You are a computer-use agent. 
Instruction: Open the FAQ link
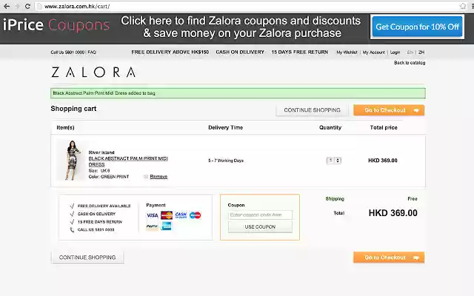point(92,53)
